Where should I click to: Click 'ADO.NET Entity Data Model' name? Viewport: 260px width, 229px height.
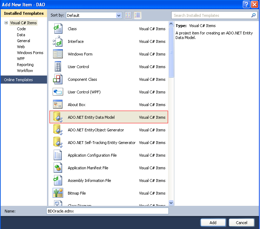(x=91, y=117)
